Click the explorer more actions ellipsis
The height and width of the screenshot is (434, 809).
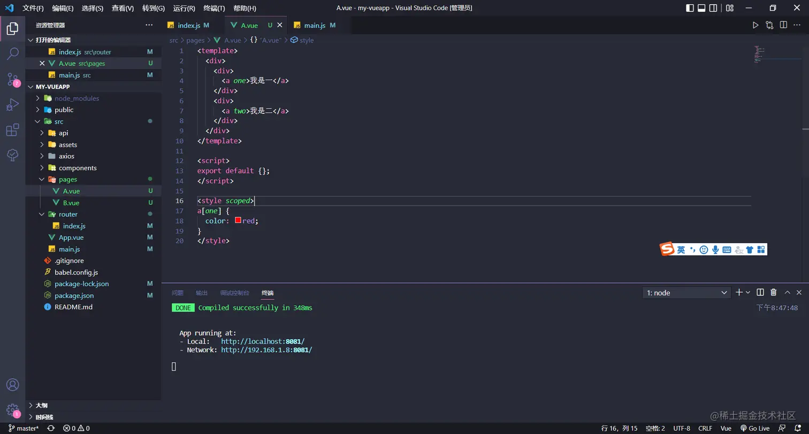pyautogui.click(x=149, y=25)
